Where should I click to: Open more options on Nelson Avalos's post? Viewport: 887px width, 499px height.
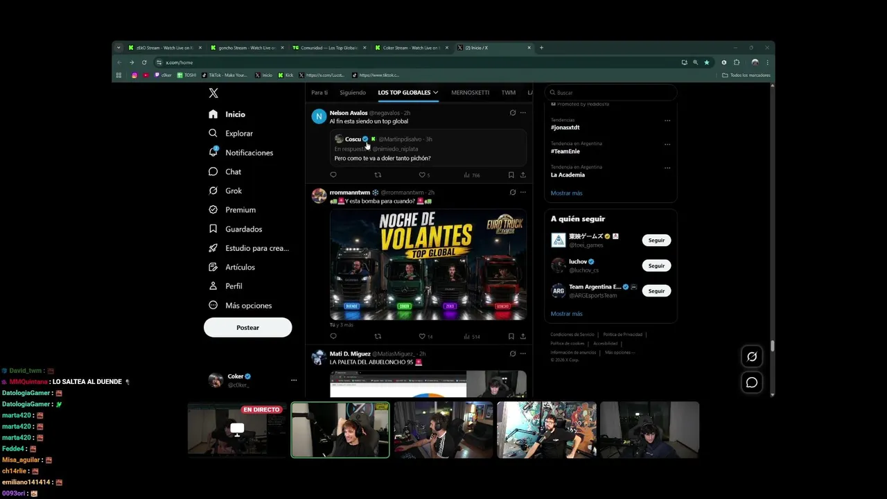click(x=523, y=112)
